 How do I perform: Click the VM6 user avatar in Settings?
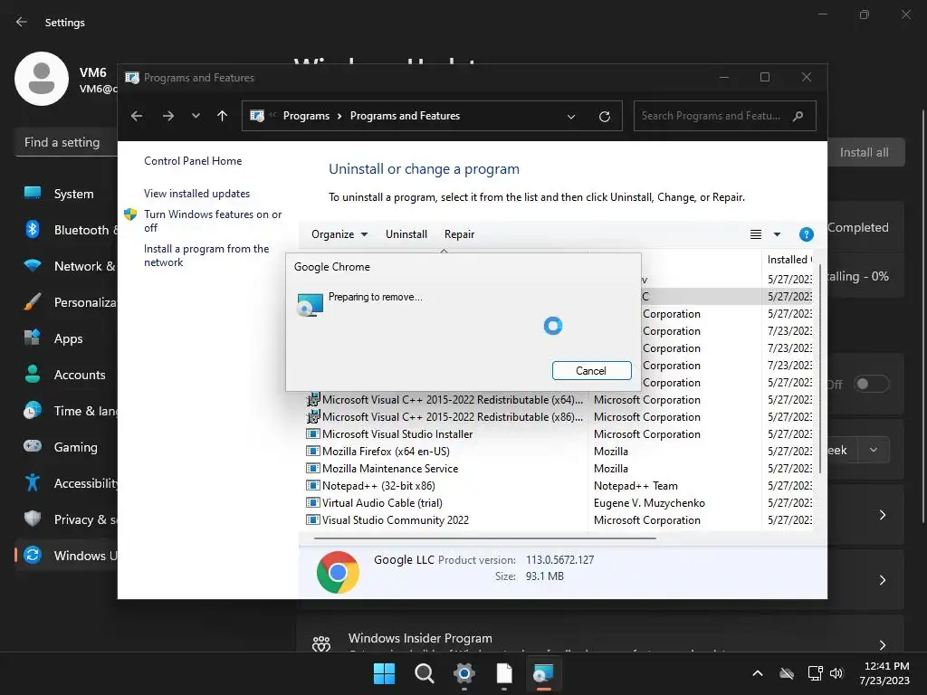click(42, 79)
